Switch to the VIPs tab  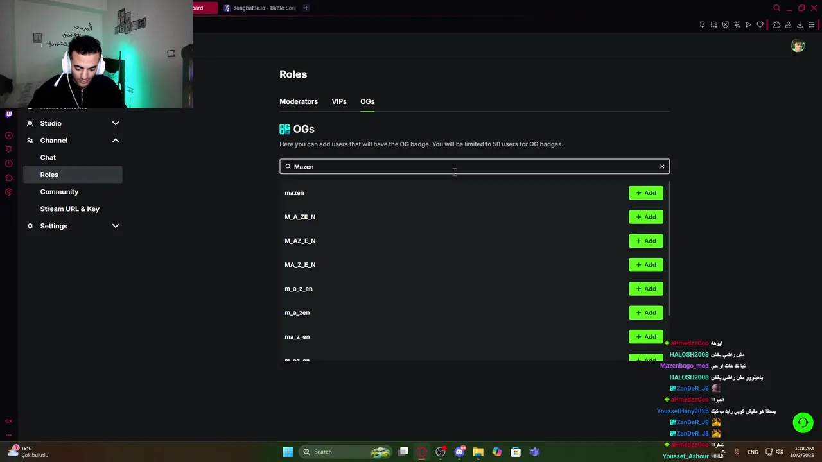[339, 101]
